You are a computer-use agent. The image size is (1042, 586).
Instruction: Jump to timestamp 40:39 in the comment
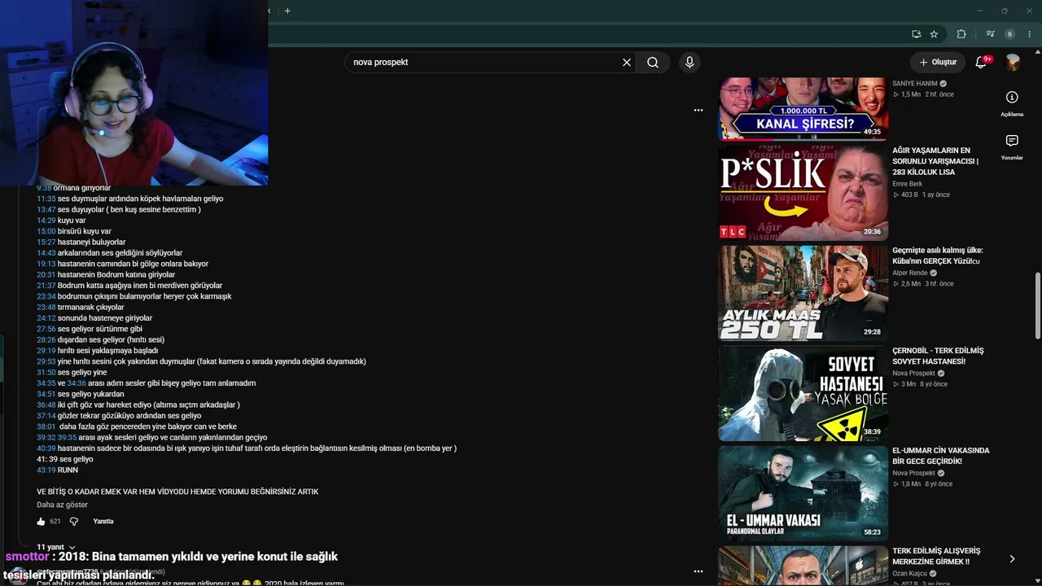pos(46,448)
